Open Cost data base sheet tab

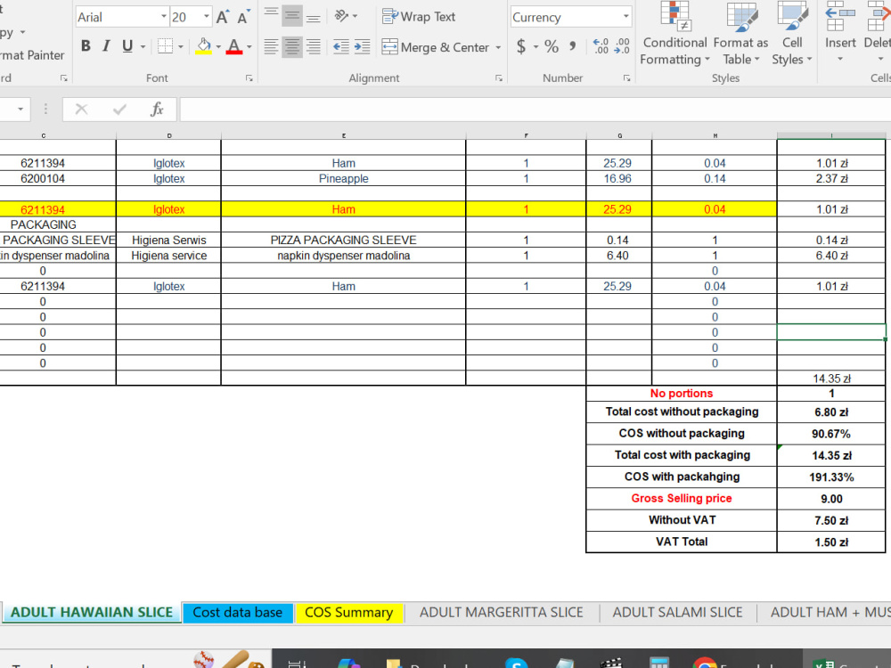(x=238, y=613)
